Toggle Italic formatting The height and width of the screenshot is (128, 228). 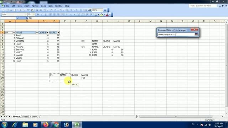point(42,15)
